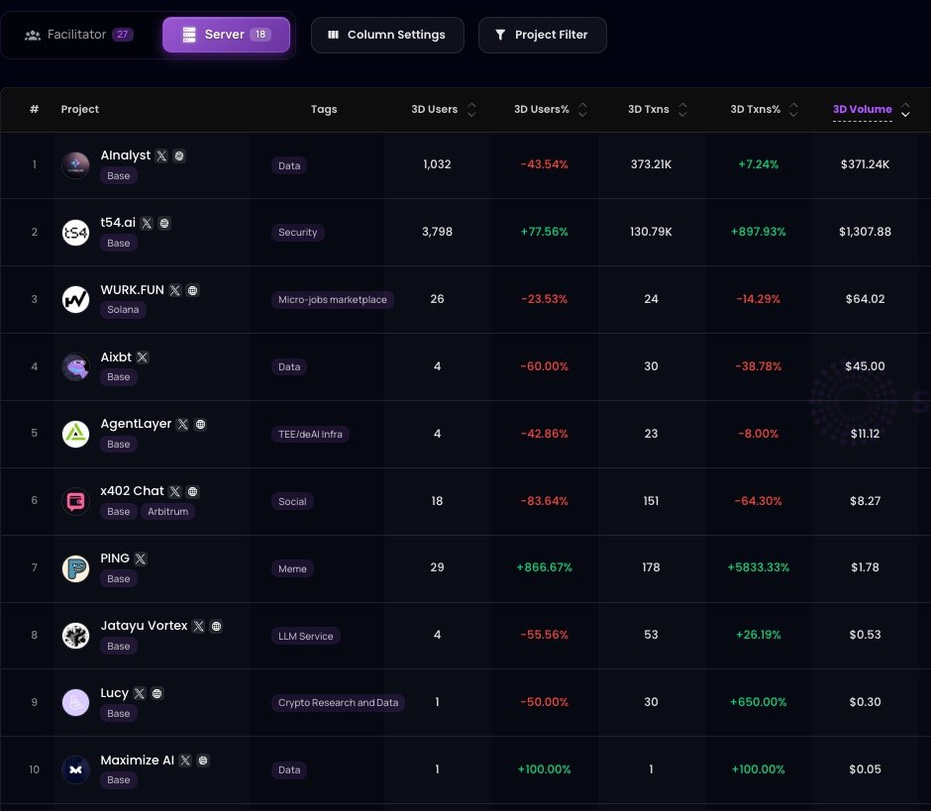Click the Meme tag on PING
Screen dimensions: 931x811
tap(292, 568)
